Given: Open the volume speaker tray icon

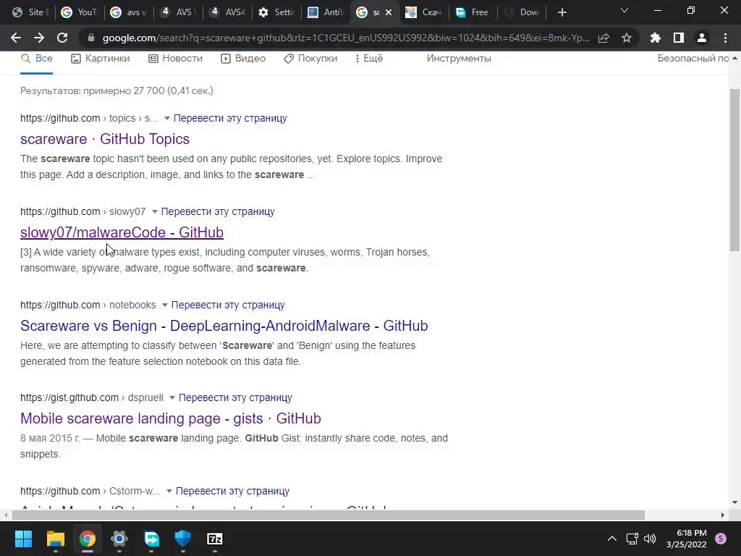Looking at the screenshot, I should point(650,539).
